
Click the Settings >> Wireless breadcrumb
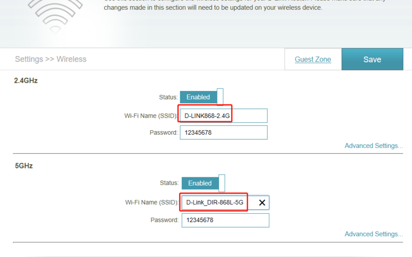coord(50,59)
